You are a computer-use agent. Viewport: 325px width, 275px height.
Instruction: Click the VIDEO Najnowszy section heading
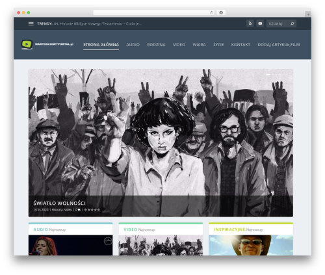click(x=139, y=229)
